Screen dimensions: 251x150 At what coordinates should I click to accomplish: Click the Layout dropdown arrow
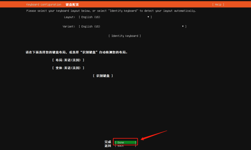coord(148,17)
